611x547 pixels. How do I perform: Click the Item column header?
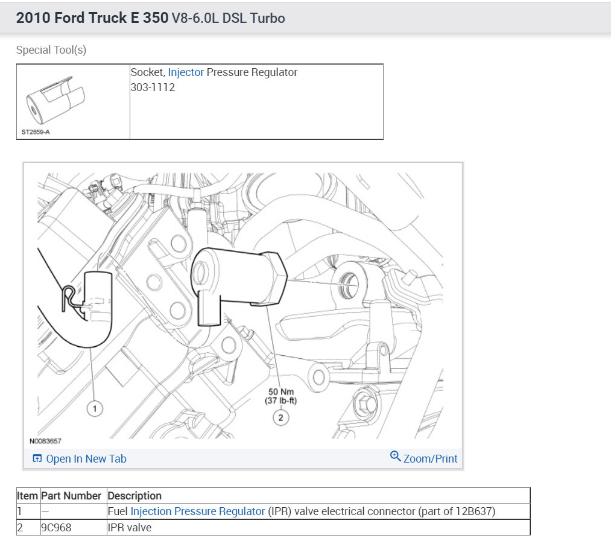[27, 496]
